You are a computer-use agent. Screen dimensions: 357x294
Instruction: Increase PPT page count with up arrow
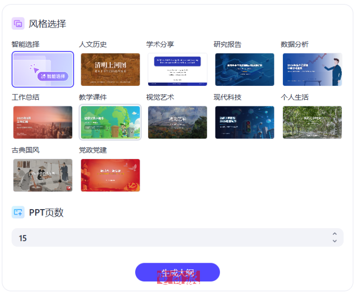click(335, 234)
